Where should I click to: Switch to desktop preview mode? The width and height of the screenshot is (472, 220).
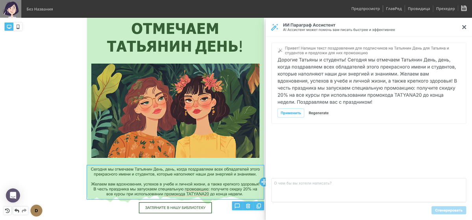(9, 27)
